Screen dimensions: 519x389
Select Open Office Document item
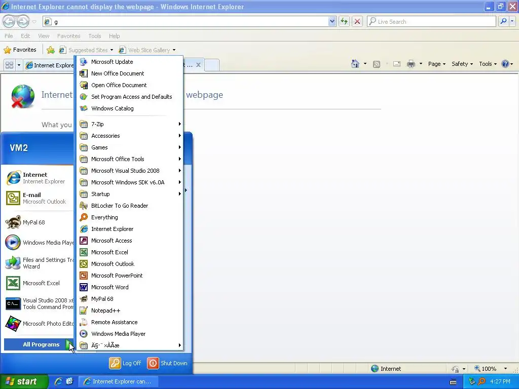point(130,85)
